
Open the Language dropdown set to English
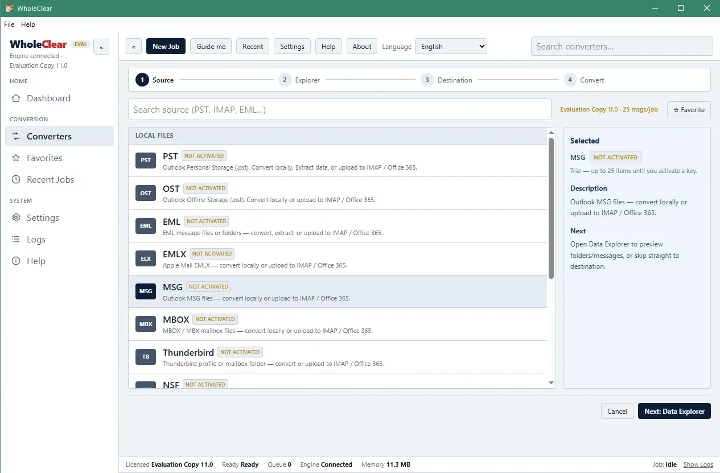pyautogui.click(x=451, y=47)
